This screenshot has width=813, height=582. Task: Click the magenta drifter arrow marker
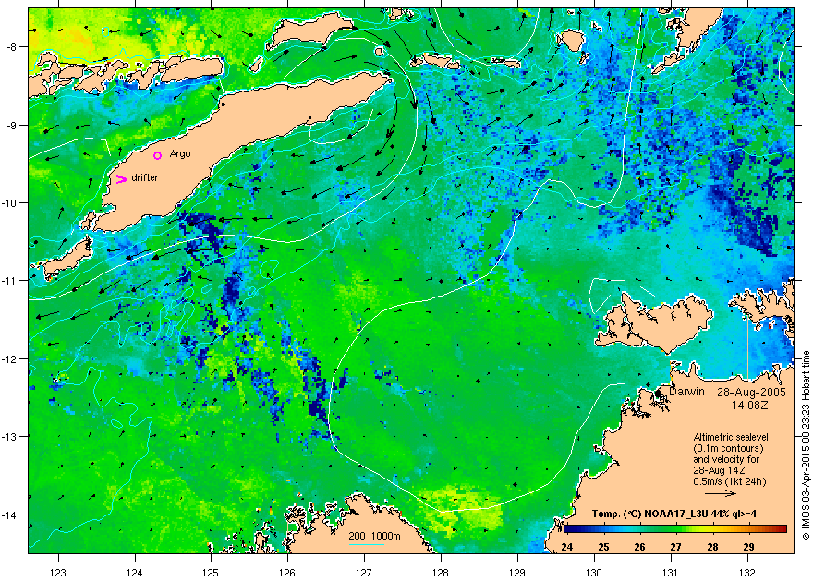[x=122, y=179]
